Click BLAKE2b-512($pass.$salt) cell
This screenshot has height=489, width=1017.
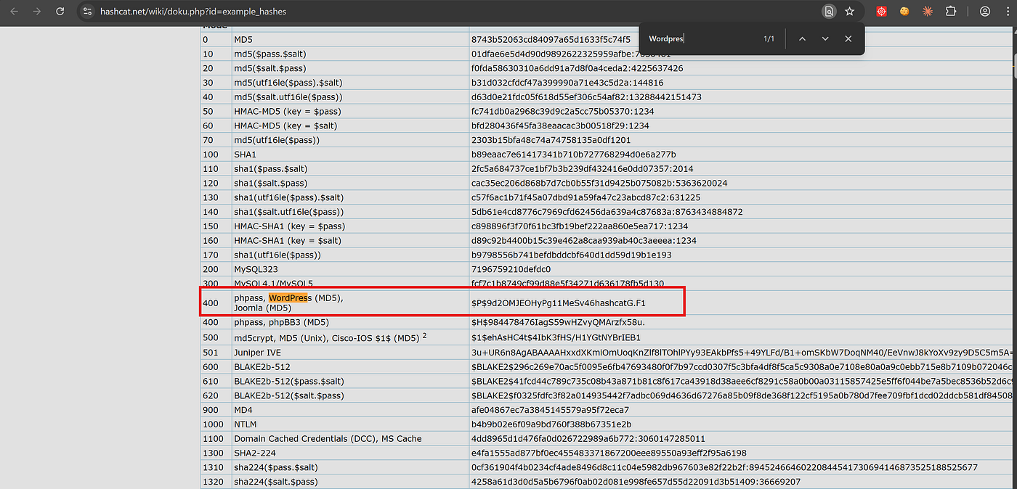coord(350,381)
